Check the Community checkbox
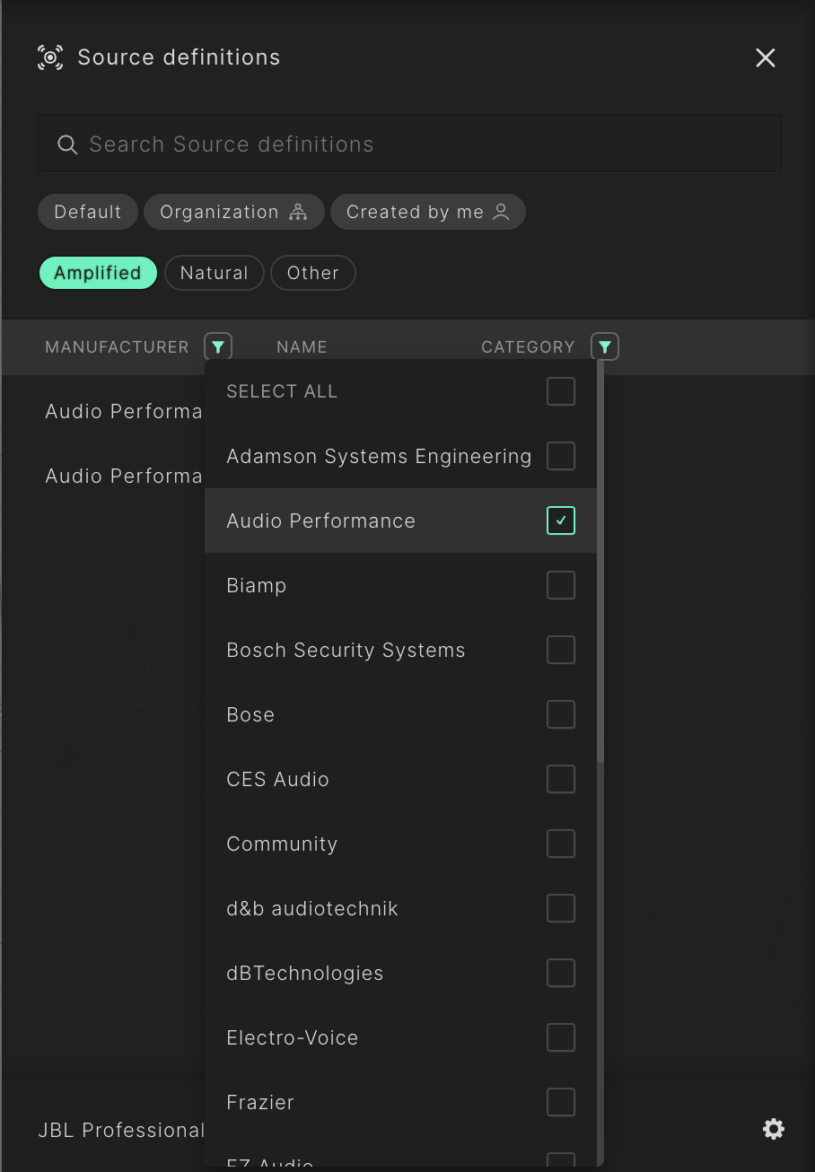Image resolution: width=815 pixels, height=1172 pixels. coord(561,844)
